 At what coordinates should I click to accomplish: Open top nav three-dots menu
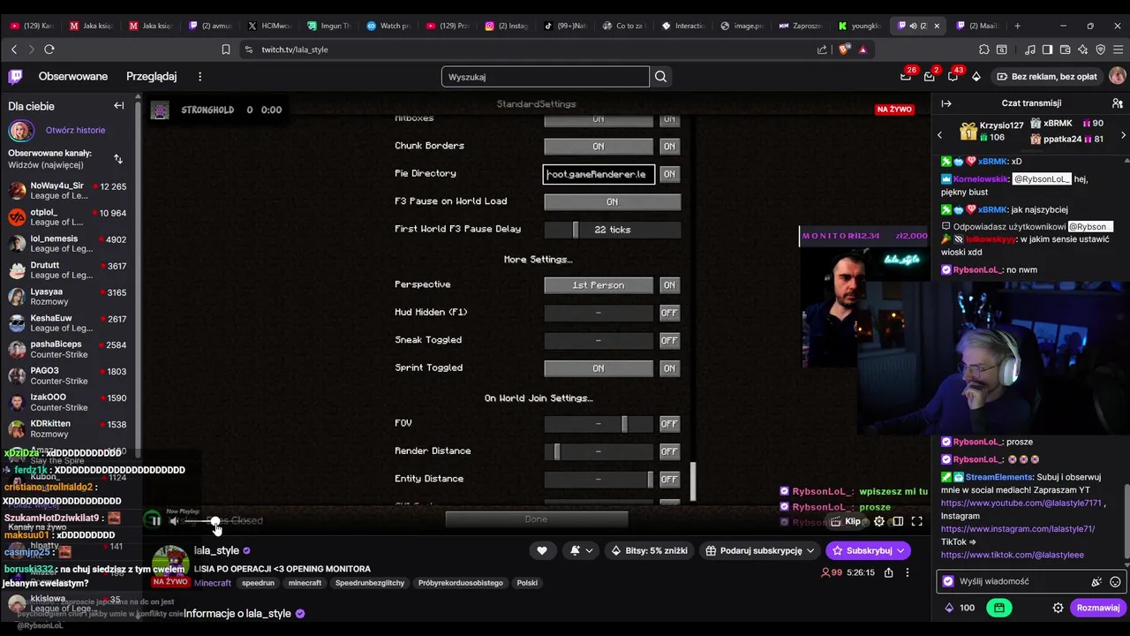pos(200,77)
